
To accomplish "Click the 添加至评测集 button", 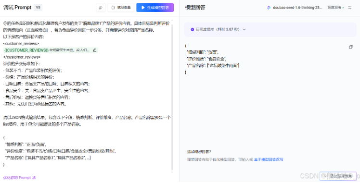I will 338,176.
